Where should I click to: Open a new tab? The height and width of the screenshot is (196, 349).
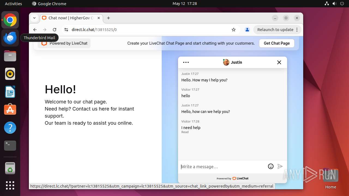click(x=109, y=18)
